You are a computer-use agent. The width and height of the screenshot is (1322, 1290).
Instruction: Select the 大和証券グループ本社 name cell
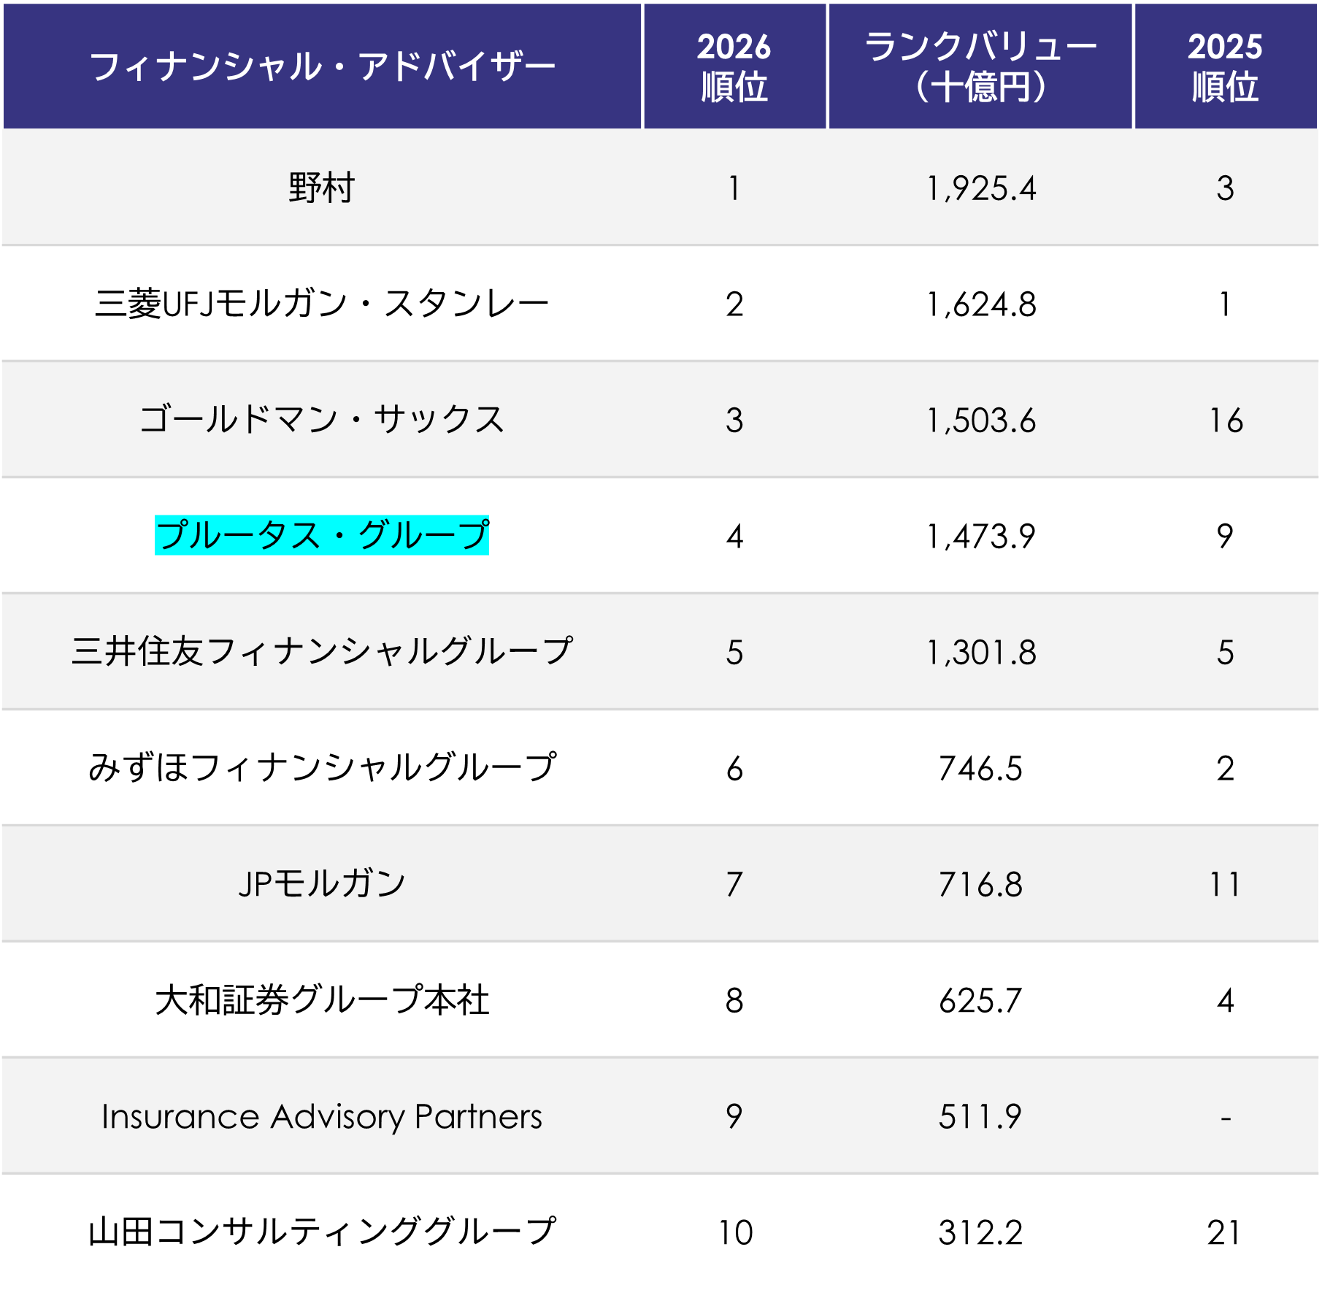pyautogui.click(x=322, y=999)
